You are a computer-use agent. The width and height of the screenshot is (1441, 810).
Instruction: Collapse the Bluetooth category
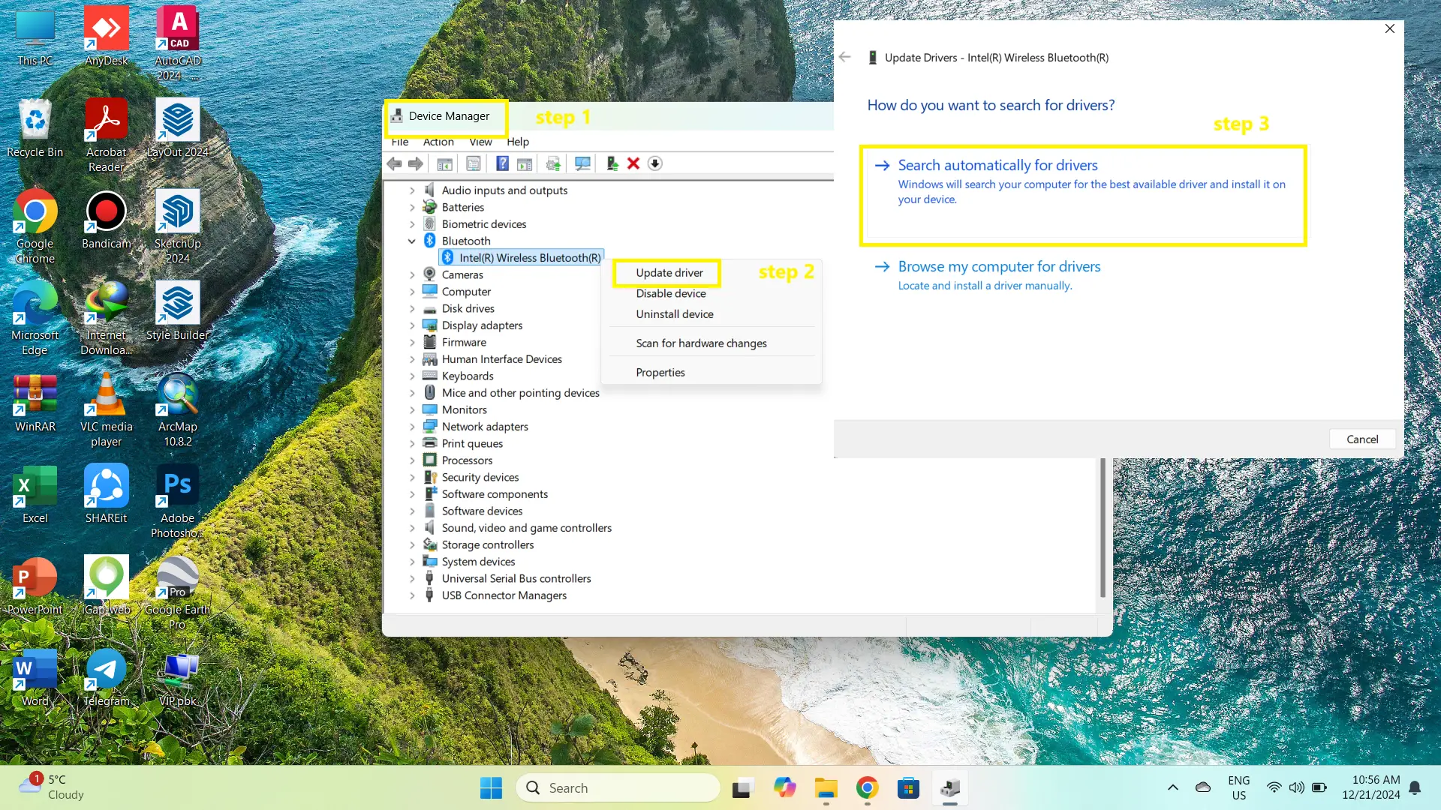tap(411, 241)
